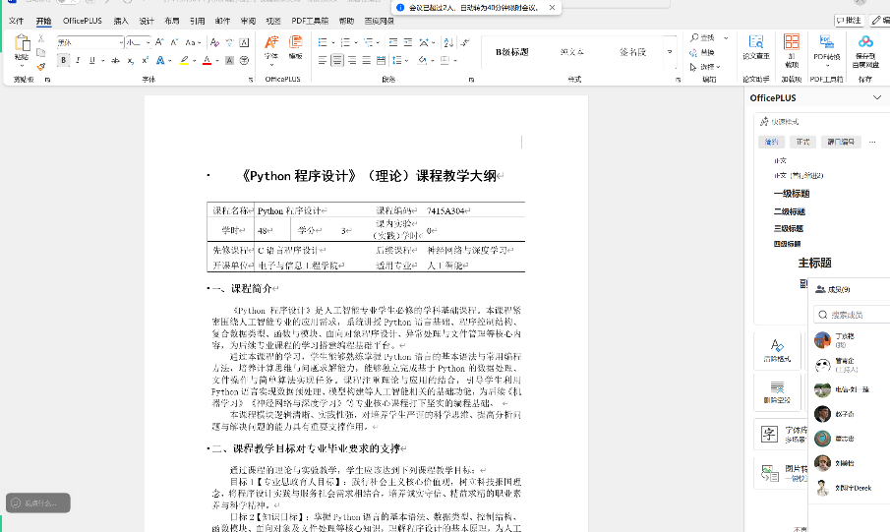Expand bullet list style dropdown
The width and height of the screenshot is (890, 532).
333,42
